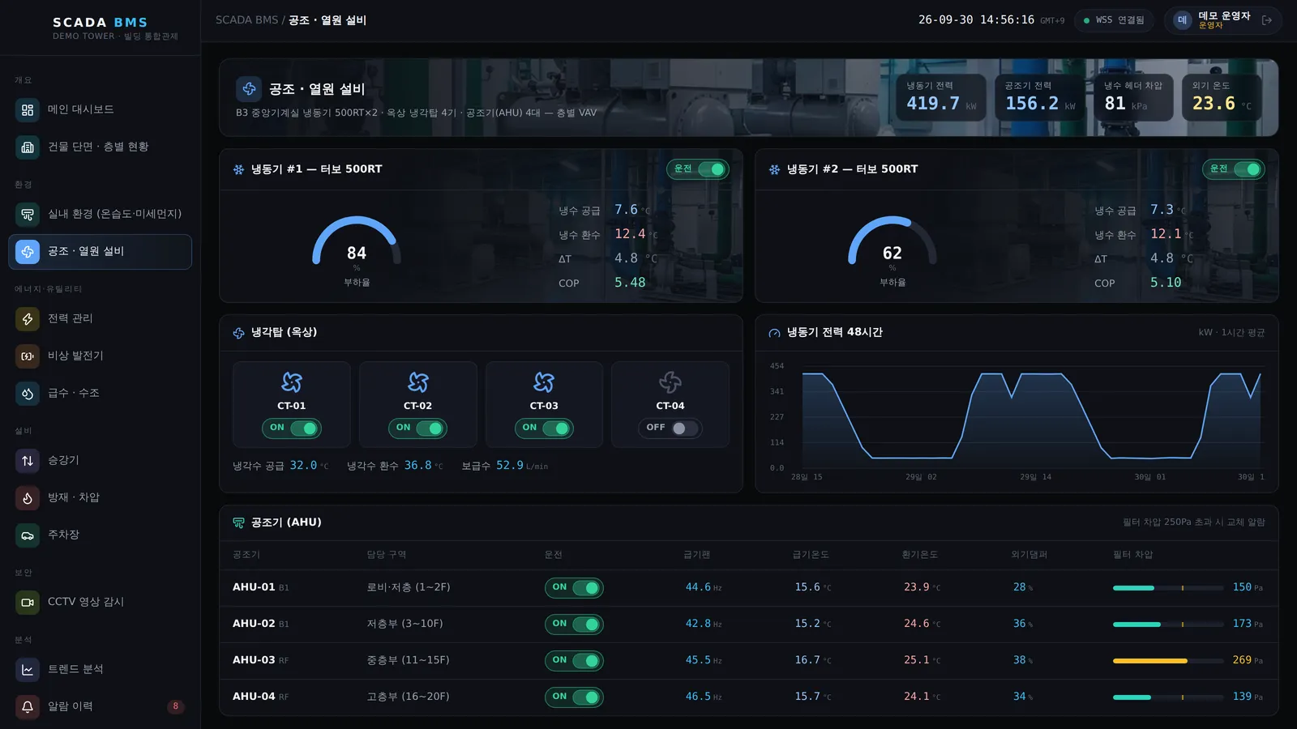Viewport: 1297px width, 729px height.
Task: Click the 승강기 elevator arrows icon
Action: [x=28, y=460]
